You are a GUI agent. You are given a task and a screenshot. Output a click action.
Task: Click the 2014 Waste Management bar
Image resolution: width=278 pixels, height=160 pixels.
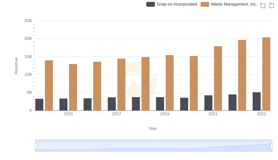click(49, 85)
